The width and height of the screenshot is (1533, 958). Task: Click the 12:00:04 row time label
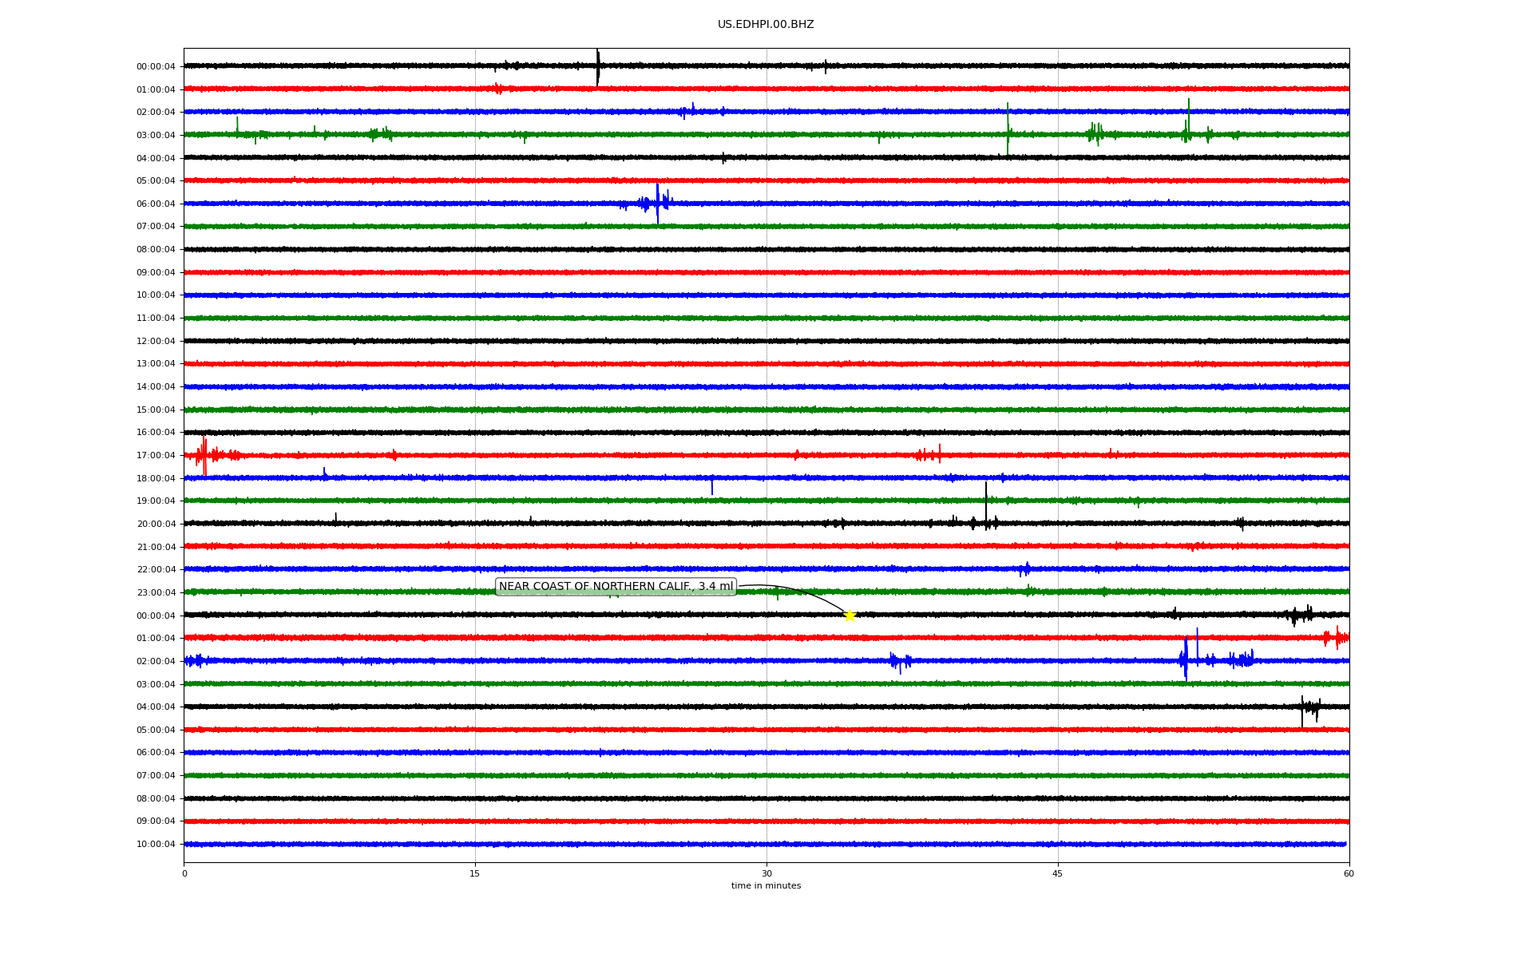click(156, 342)
